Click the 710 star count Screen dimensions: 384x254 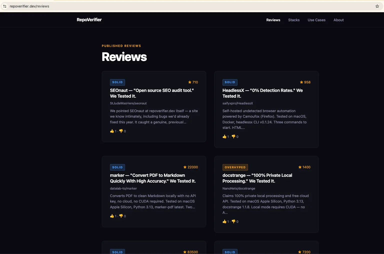(x=195, y=82)
